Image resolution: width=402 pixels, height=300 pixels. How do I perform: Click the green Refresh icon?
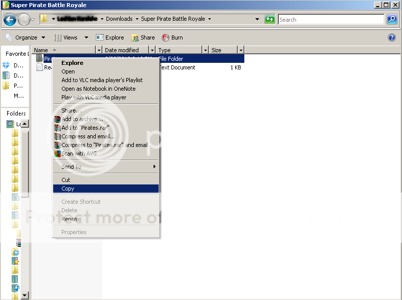pos(270,20)
